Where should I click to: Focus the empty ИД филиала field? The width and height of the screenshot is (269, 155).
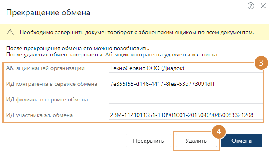[x=186, y=100]
